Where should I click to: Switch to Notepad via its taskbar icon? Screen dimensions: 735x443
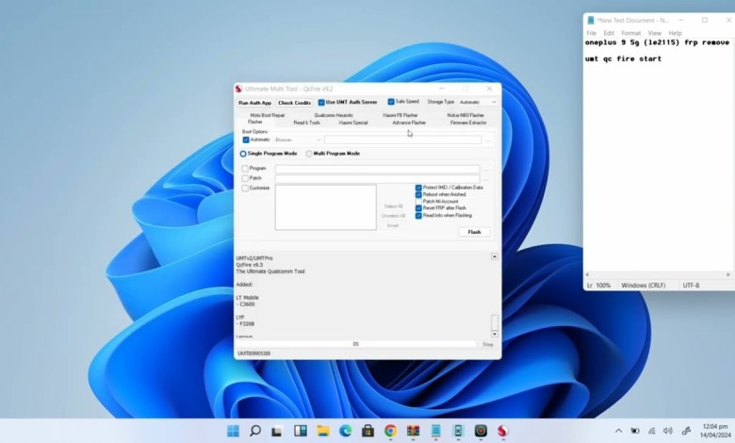(436, 431)
